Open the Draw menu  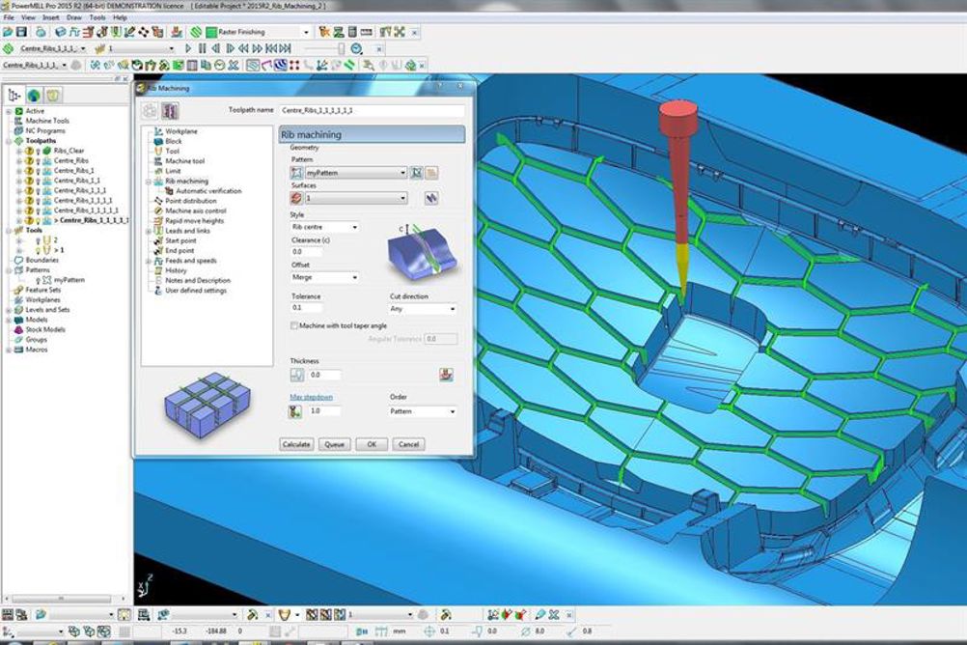click(x=73, y=18)
